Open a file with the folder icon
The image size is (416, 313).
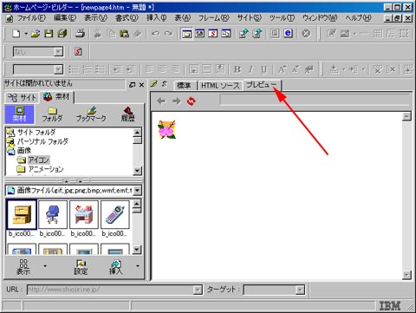pyautogui.click(x=36, y=34)
